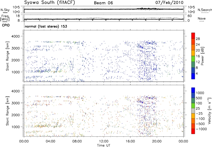Click the N.Search legend label

coord(205,10)
